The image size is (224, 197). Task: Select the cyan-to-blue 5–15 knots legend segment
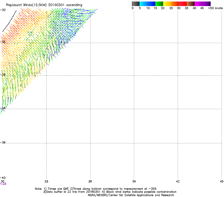147,4
